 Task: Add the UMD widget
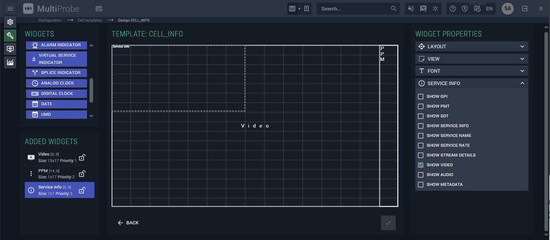(x=57, y=114)
